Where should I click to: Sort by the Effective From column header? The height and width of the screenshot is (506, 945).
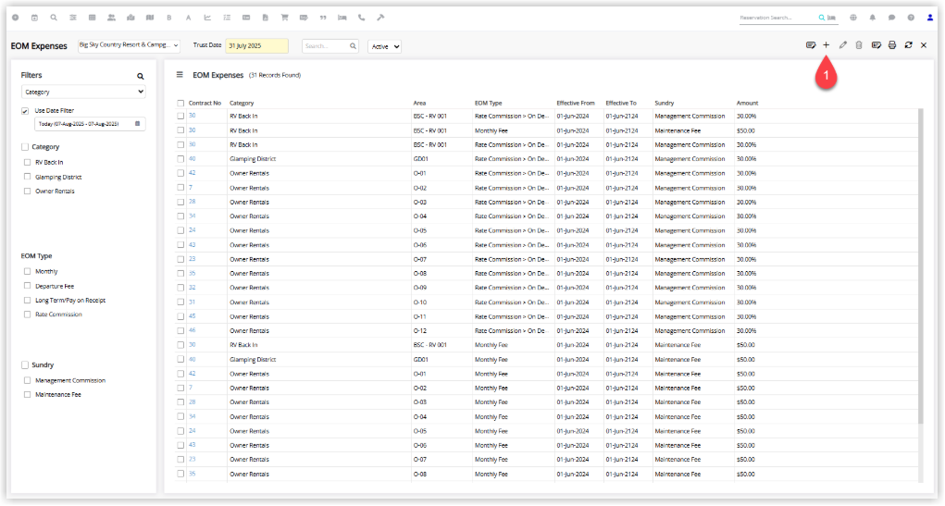point(576,103)
